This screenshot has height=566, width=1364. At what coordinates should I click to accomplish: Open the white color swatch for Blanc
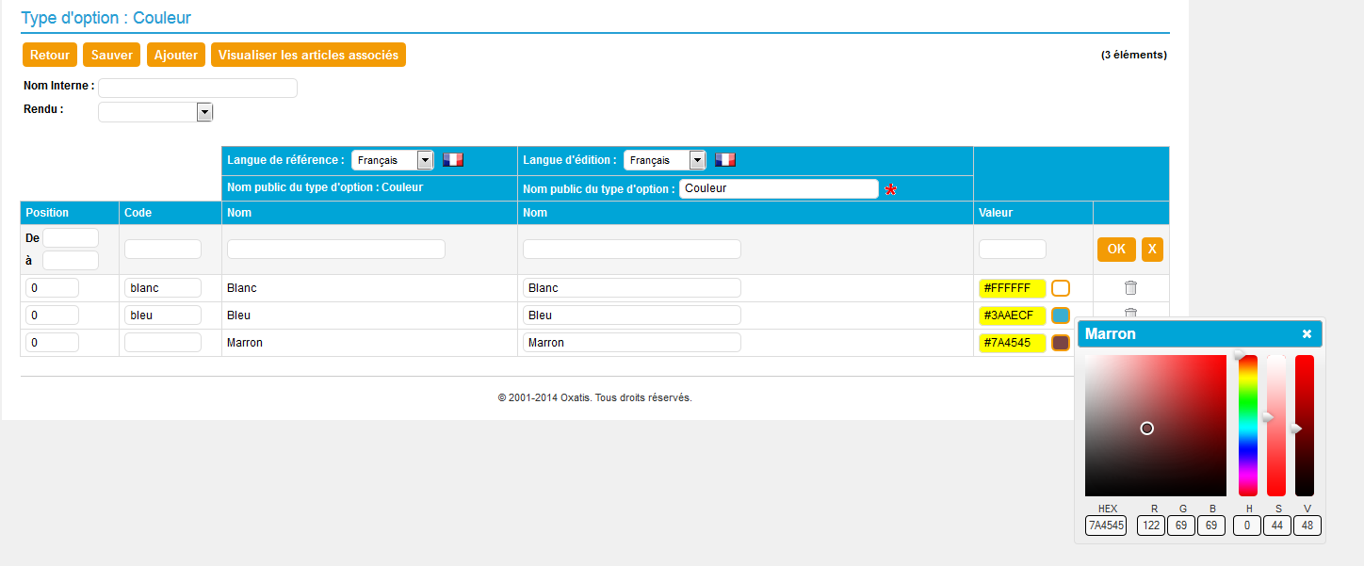pos(1061,288)
